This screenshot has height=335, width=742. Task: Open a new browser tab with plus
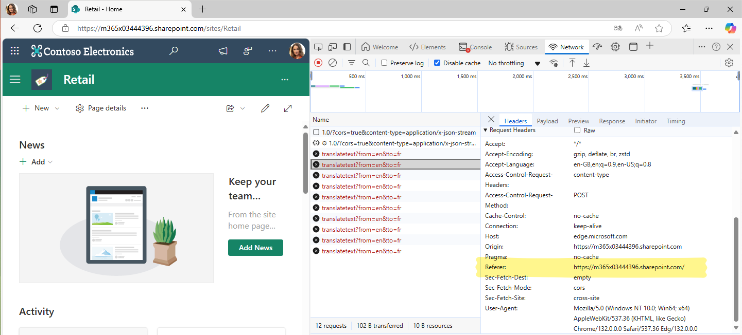pyautogui.click(x=203, y=9)
